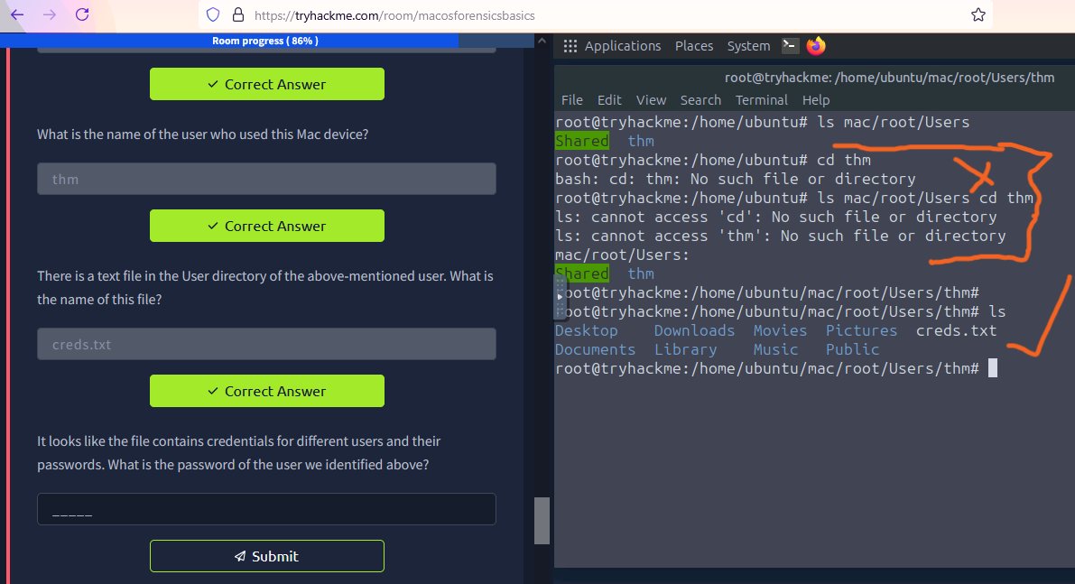This screenshot has width=1075, height=584.
Task: Click the terminal cursor at last prompt
Action: (x=993, y=368)
